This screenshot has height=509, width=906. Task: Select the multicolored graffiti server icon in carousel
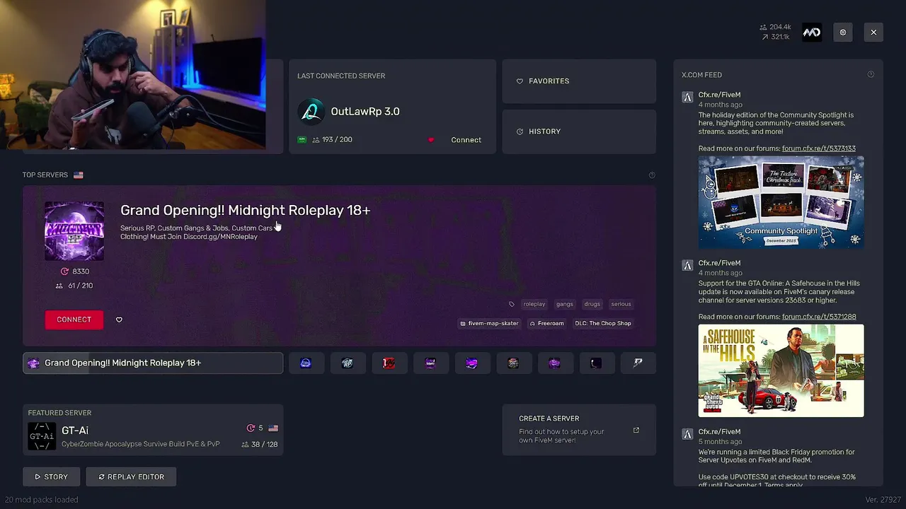(513, 363)
